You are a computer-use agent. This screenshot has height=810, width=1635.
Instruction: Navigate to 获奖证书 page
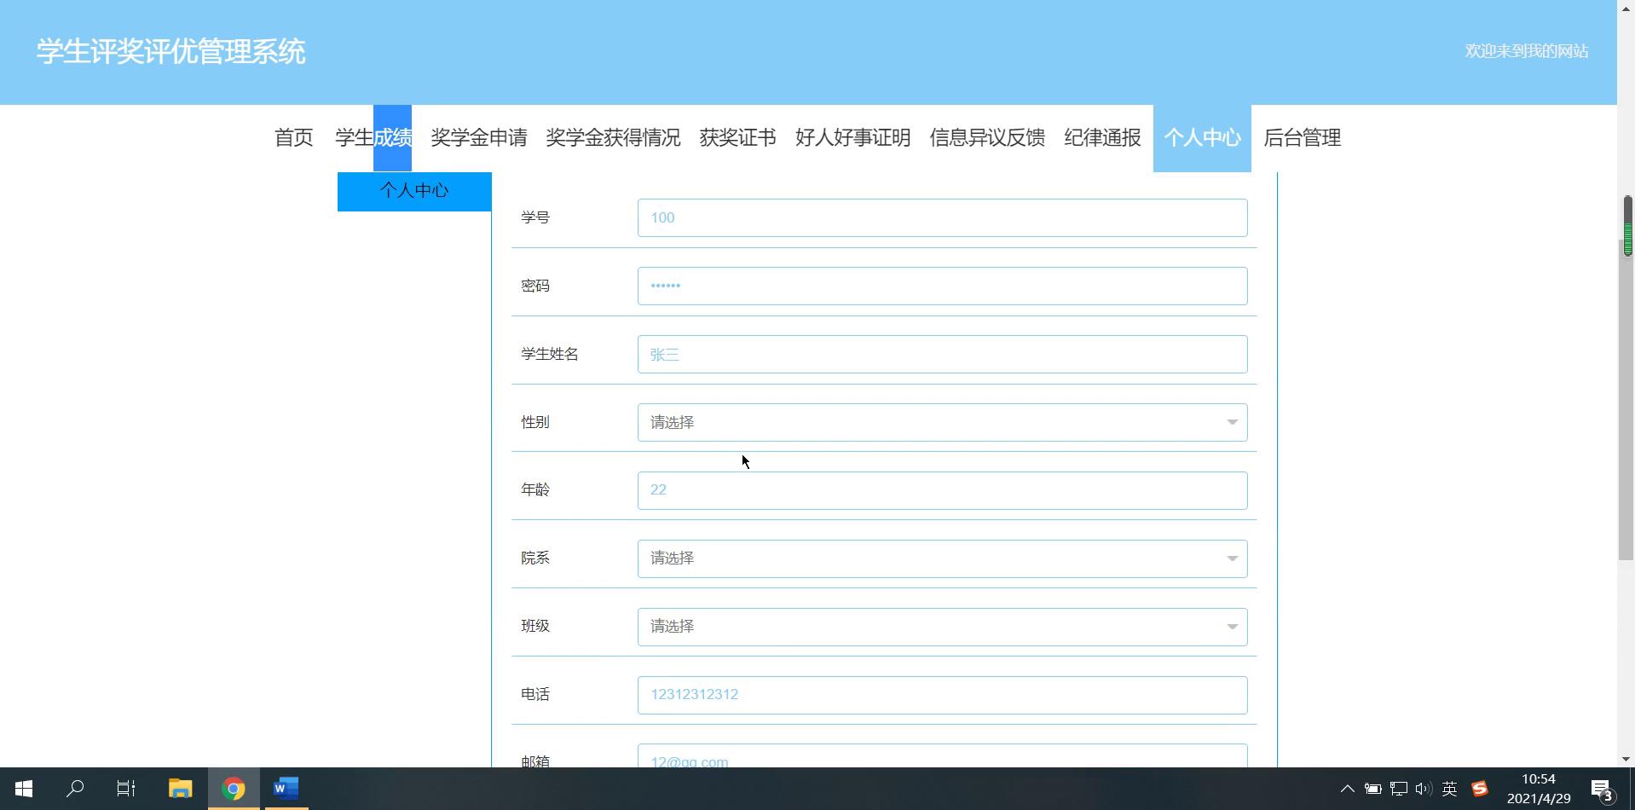click(x=737, y=138)
